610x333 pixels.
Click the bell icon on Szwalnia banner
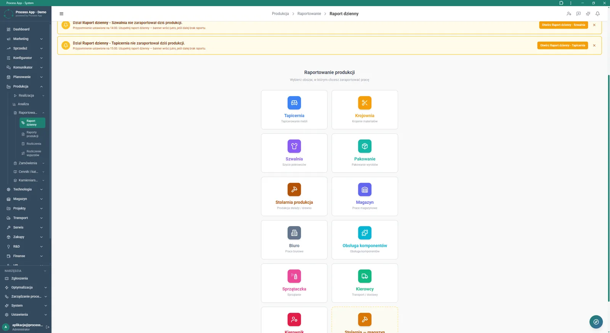click(66, 25)
